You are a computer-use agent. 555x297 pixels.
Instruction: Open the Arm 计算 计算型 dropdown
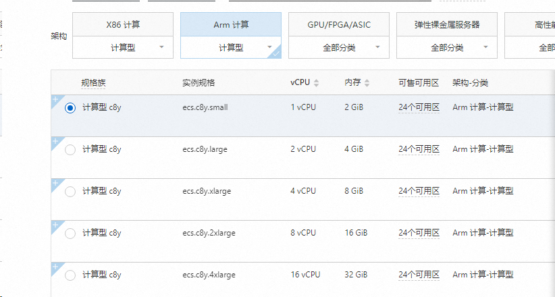[x=230, y=48]
